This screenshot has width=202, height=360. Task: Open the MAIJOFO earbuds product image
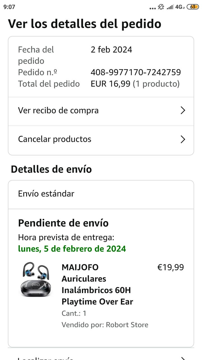35,279
